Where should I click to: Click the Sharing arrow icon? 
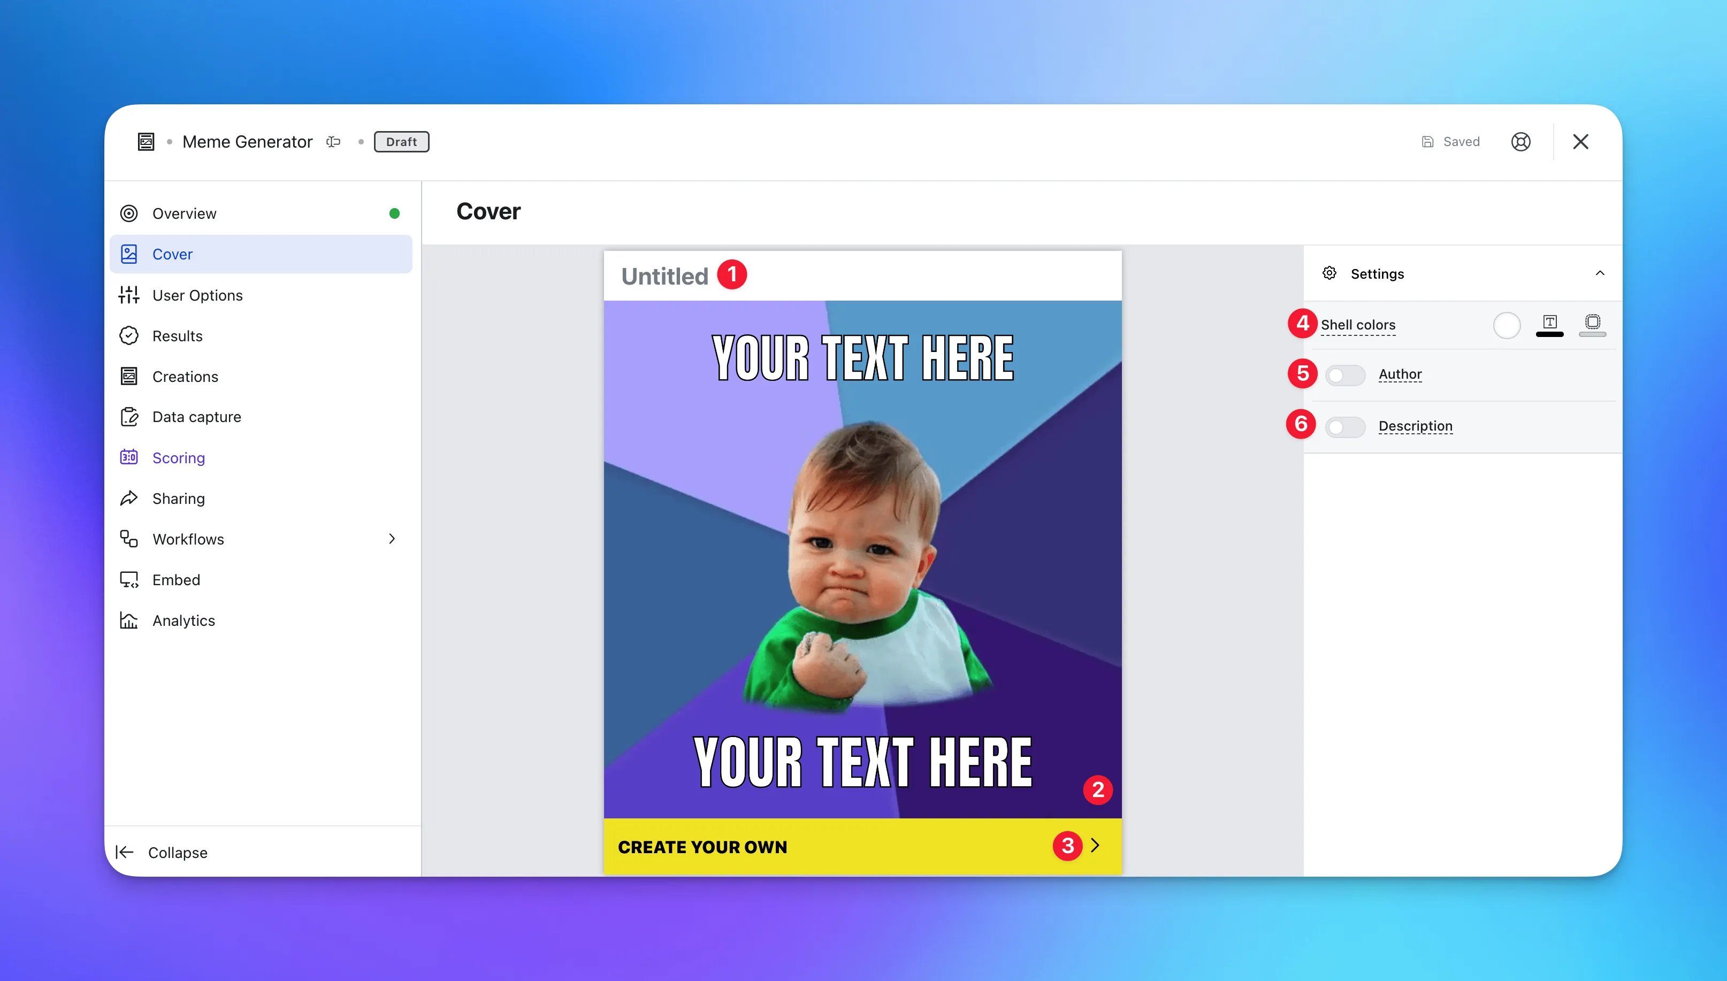point(129,499)
